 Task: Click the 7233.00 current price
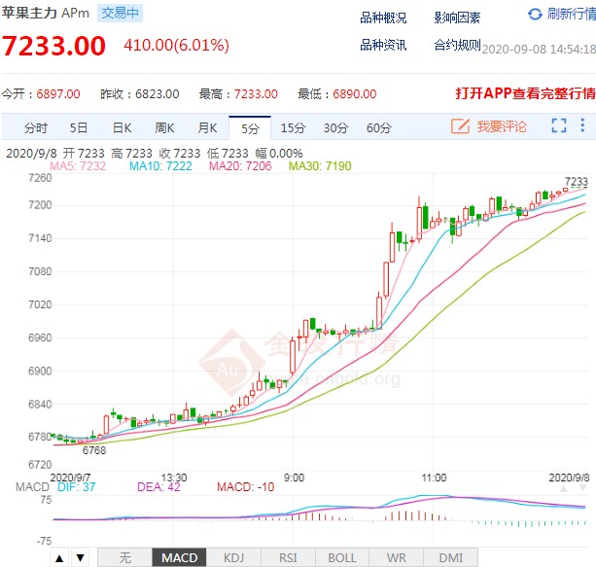pyautogui.click(x=53, y=46)
